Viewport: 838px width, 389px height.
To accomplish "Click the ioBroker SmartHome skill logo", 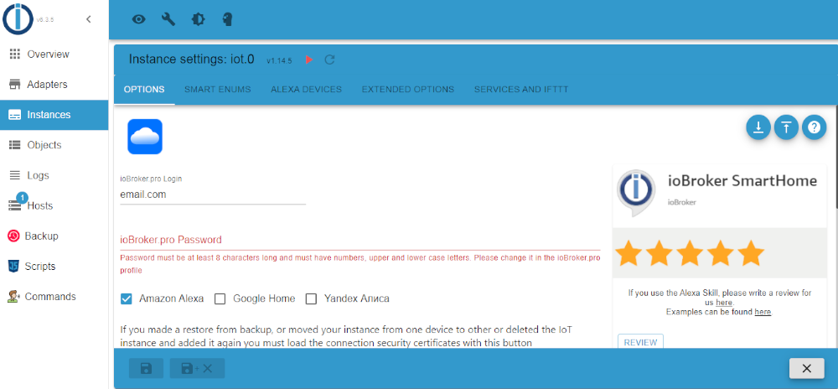I will point(636,194).
